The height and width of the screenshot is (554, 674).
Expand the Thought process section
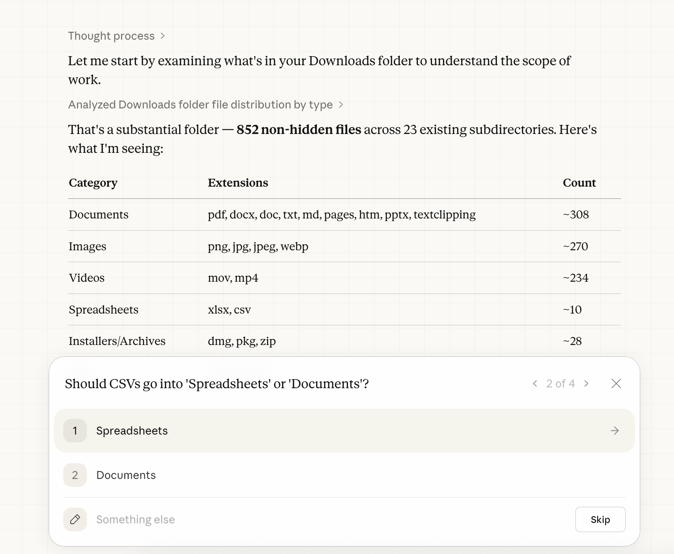click(x=112, y=36)
